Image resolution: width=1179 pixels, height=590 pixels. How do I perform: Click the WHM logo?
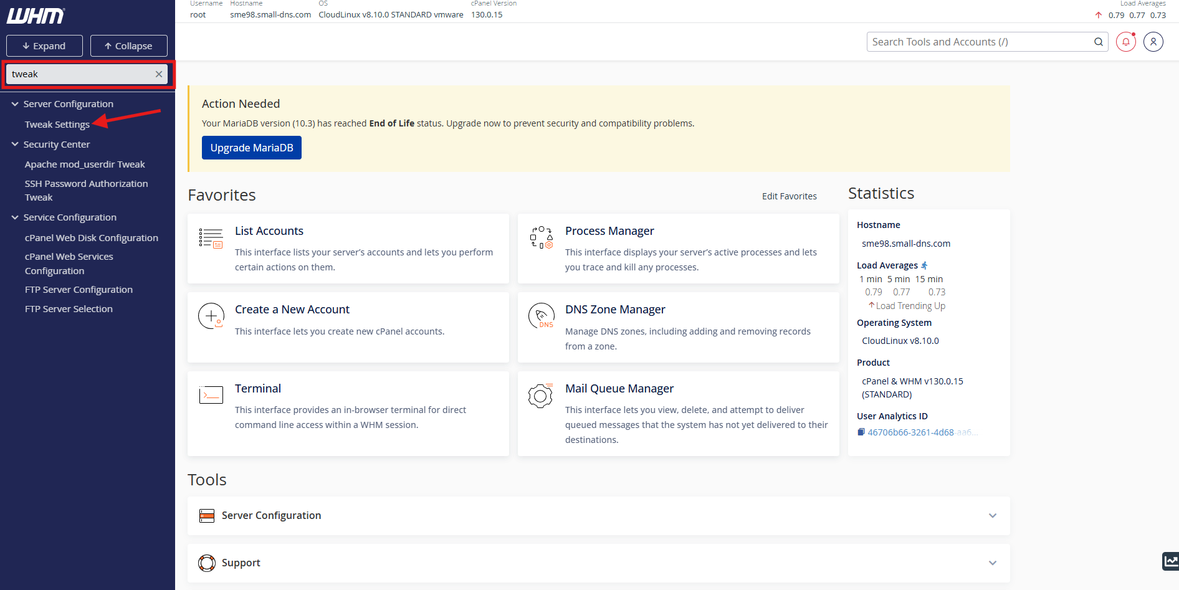coord(36,16)
